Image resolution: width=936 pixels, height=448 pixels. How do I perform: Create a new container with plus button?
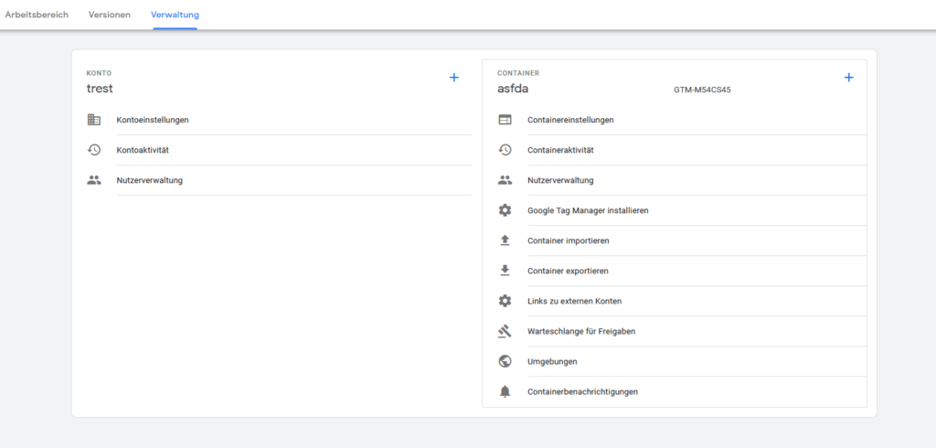848,78
